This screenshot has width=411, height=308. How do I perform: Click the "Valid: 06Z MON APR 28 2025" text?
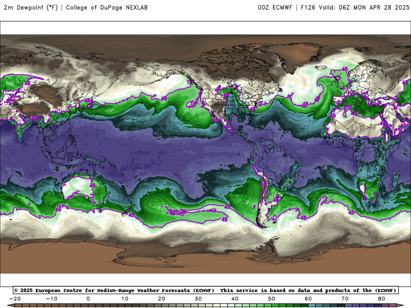coord(364,7)
